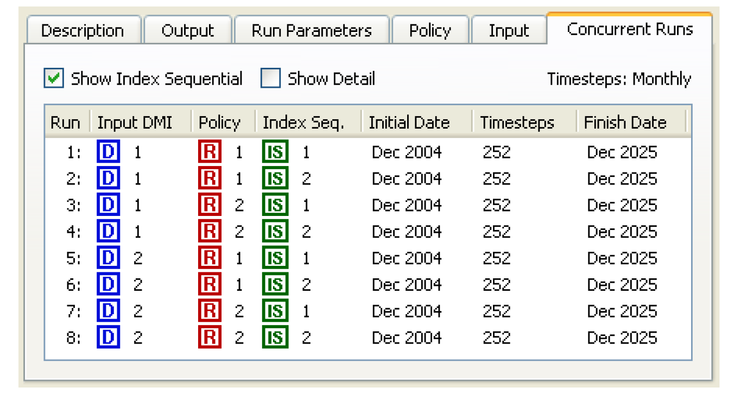Viewport: 730px width, 393px height.
Task: Select the run 8 row number
Action: click(73, 338)
